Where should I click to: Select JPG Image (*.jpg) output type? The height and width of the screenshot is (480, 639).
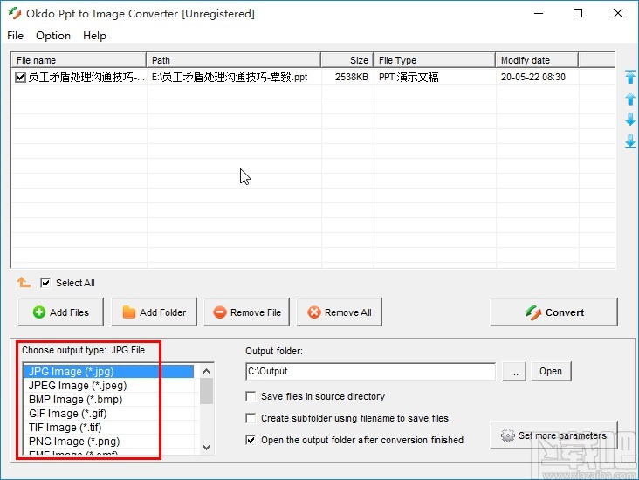tap(108, 372)
